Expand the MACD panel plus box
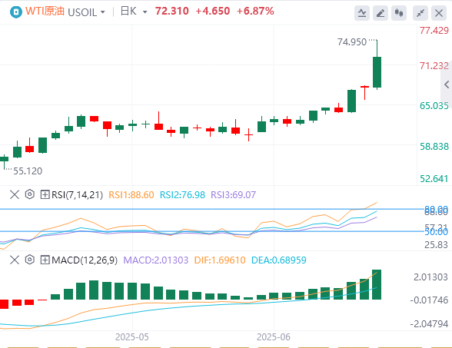Screen dimensions: 452x348 (45, 260)
